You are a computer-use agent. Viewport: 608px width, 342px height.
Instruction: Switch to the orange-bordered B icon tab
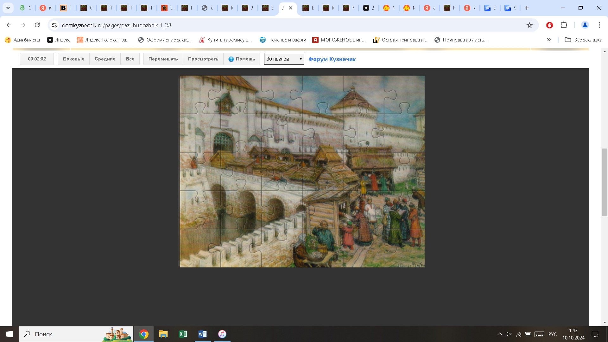point(63,8)
